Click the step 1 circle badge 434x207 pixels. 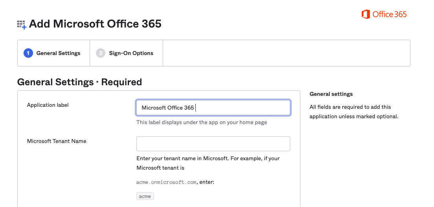[28, 53]
